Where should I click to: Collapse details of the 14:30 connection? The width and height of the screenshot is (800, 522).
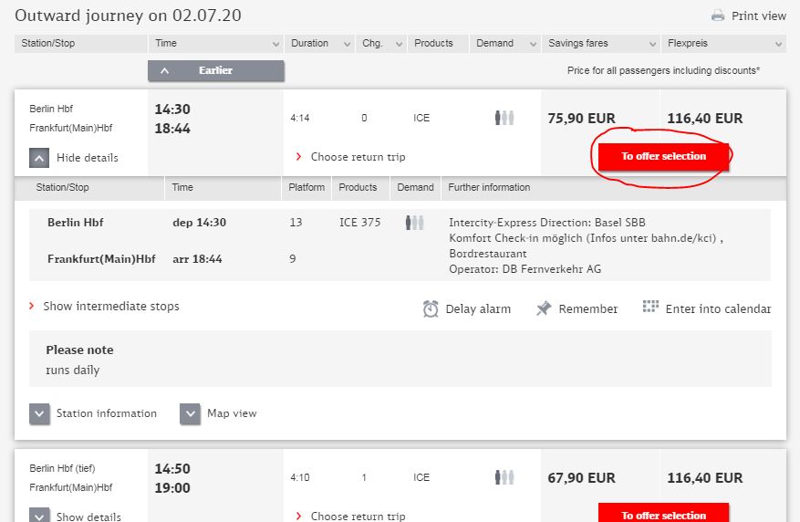(39, 158)
